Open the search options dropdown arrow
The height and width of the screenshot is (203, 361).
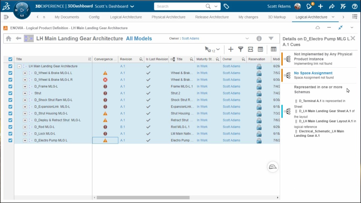pos(216,6)
